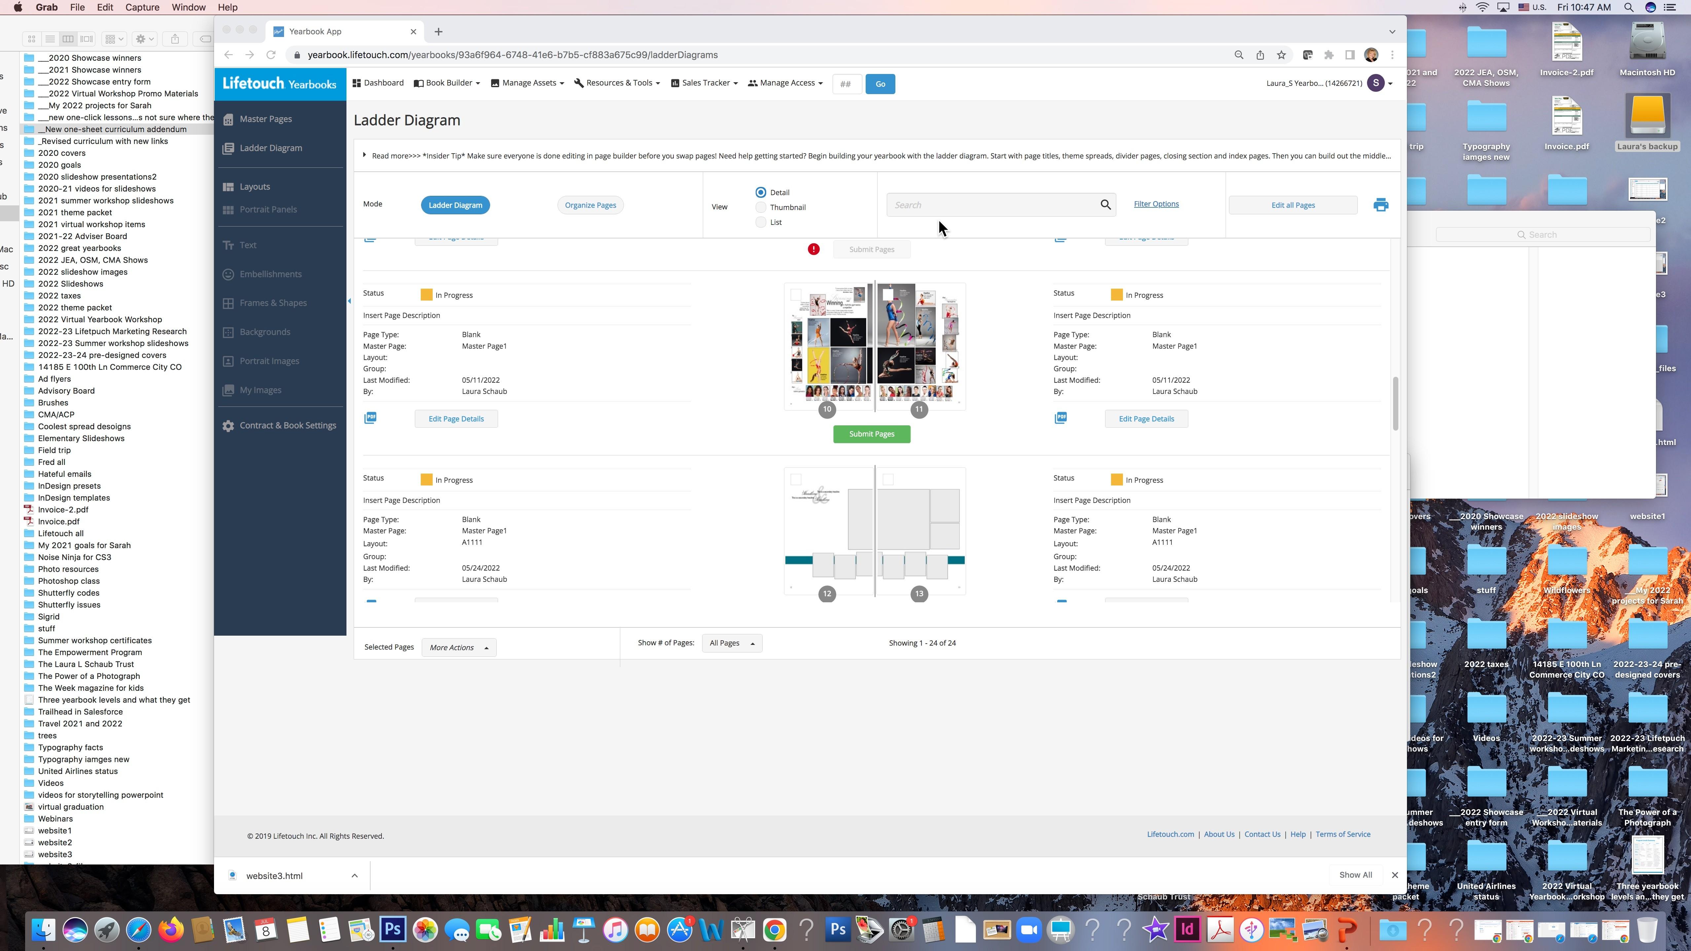Click Edit Page Details for page 10
Screen dimensions: 1691x951
(x=456, y=419)
